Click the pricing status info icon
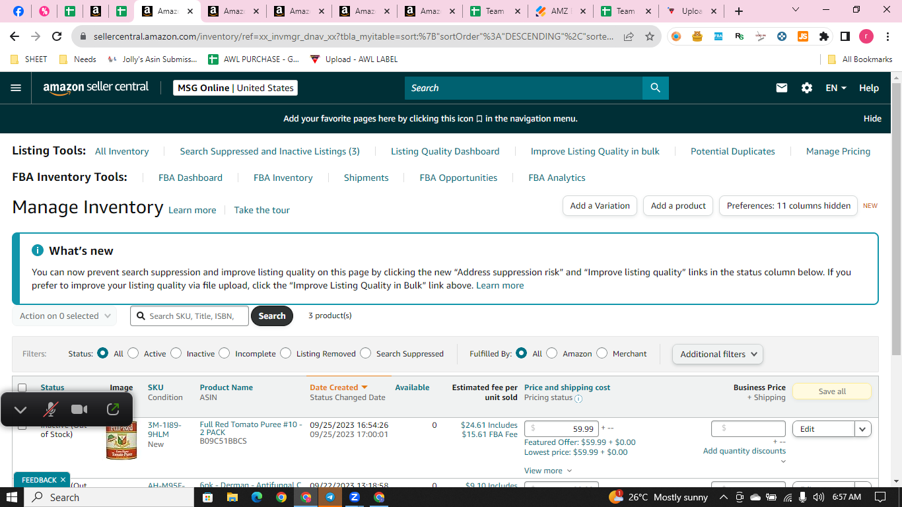The image size is (902, 507). 578,399
